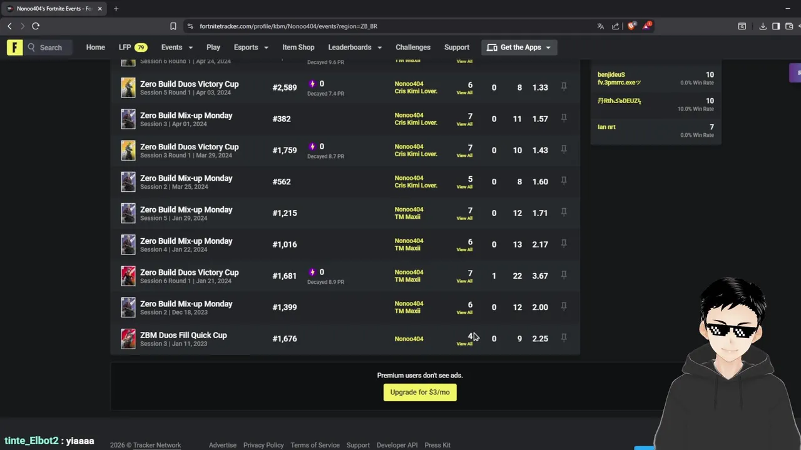801x450 pixels.
Task: Click the magnifier icon in the site search
Action: click(31, 47)
